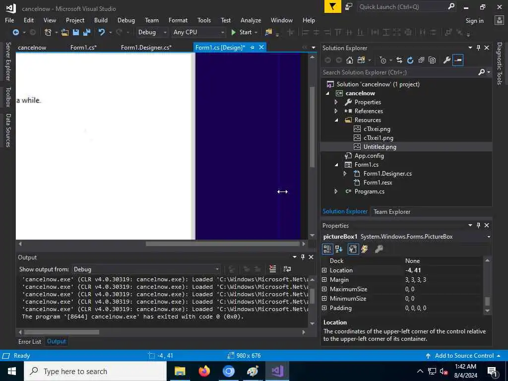Click the Sign in link
The width and height of the screenshot is (508, 381).
tap(474, 21)
